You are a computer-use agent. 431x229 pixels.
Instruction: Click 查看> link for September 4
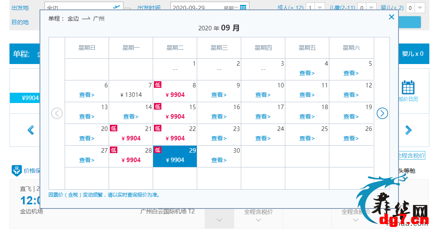(307, 73)
